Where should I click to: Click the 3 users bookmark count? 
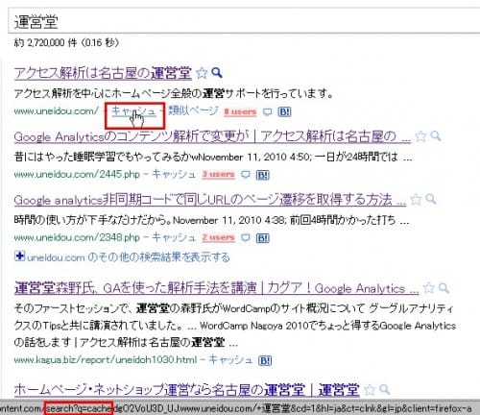click(x=218, y=175)
